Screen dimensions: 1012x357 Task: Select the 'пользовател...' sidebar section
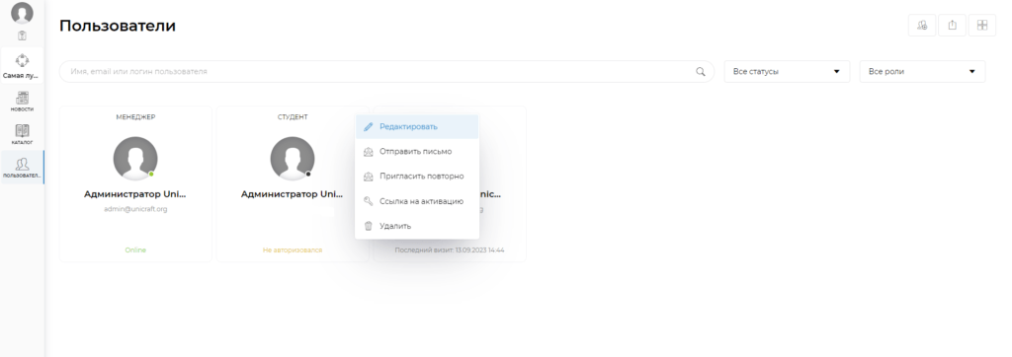coord(22,168)
